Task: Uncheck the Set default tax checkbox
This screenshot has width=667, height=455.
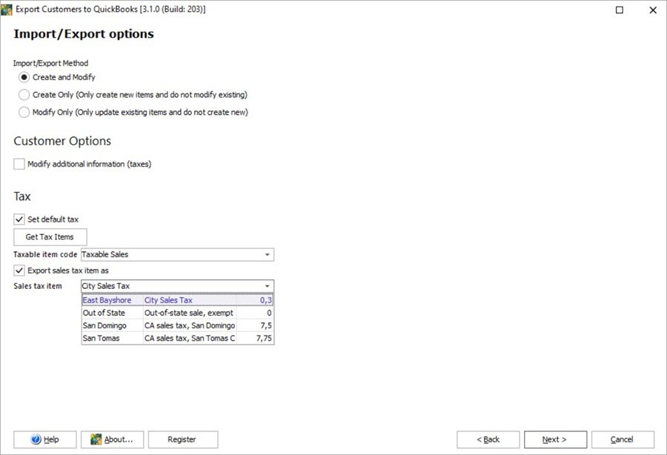Action: [x=19, y=219]
